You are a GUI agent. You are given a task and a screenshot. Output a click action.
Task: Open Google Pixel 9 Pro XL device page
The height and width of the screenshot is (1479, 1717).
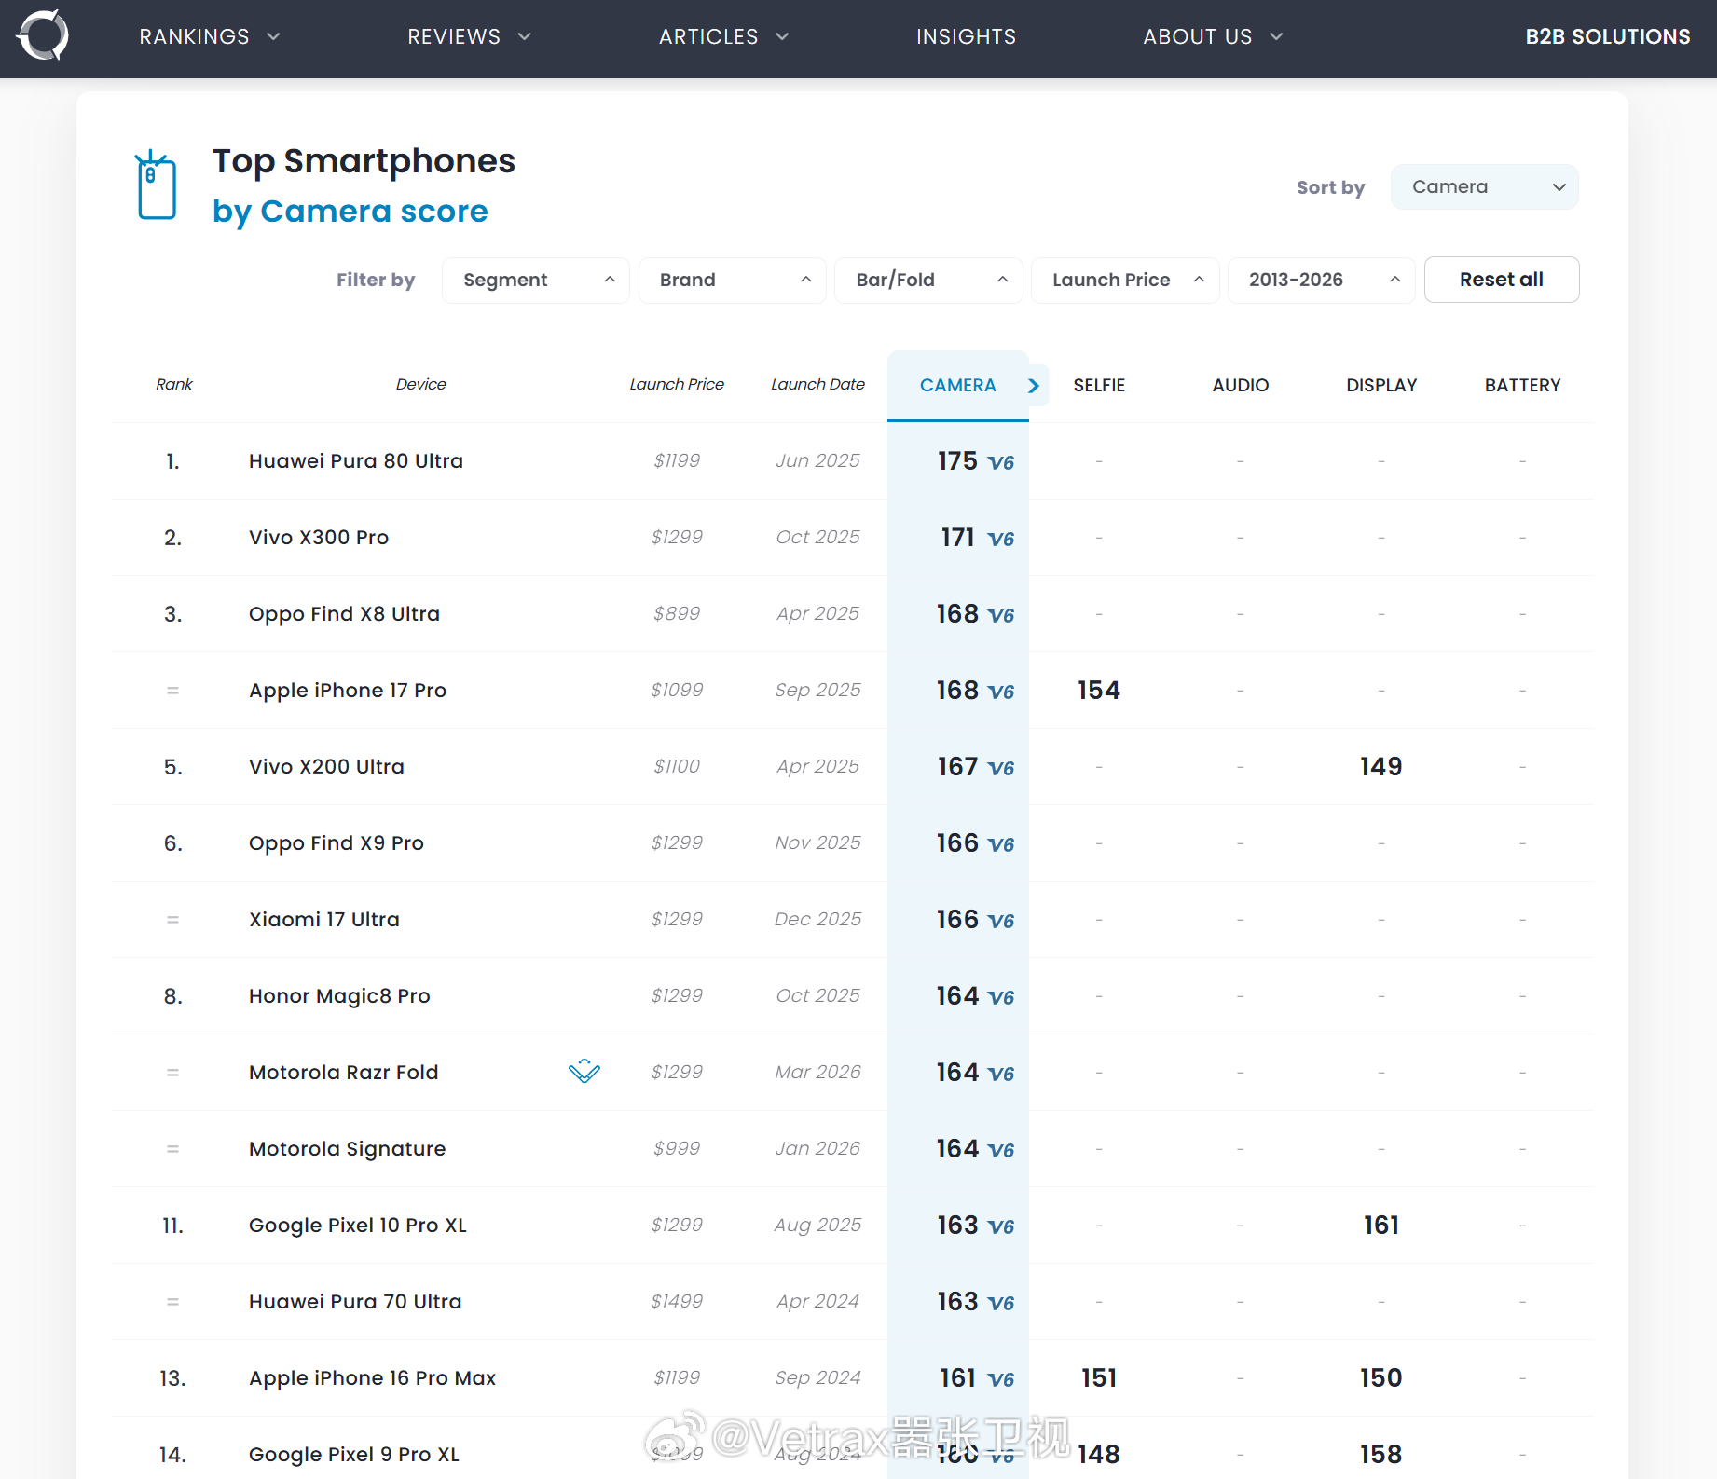(354, 1454)
